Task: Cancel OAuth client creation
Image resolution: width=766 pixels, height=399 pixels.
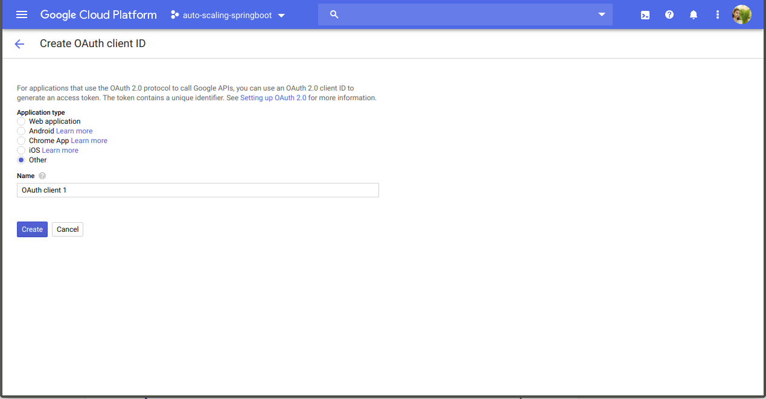Action: tap(67, 229)
